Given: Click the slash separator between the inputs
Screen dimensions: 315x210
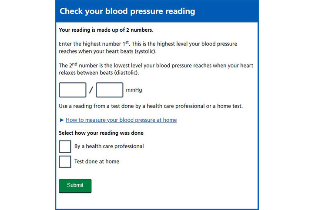Looking at the screenshot, I should (x=91, y=90).
